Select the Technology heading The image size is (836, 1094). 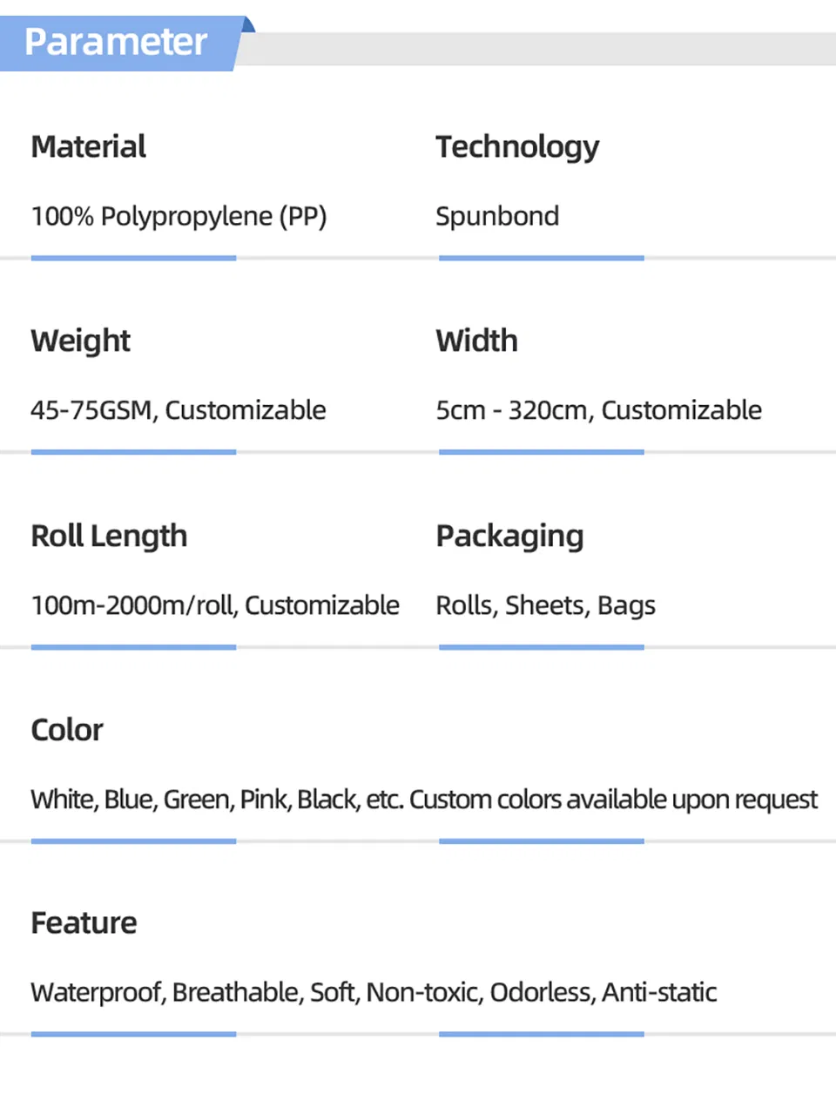coord(517,147)
